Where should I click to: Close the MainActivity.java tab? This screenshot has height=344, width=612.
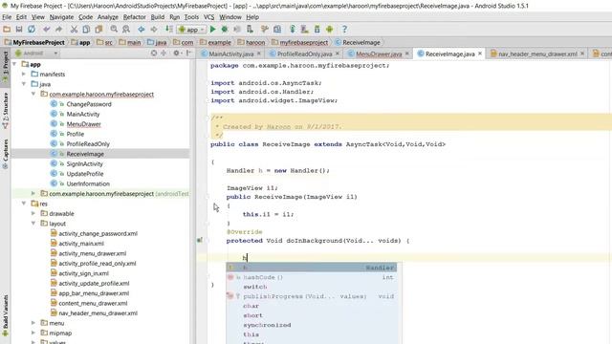[x=259, y=54]
